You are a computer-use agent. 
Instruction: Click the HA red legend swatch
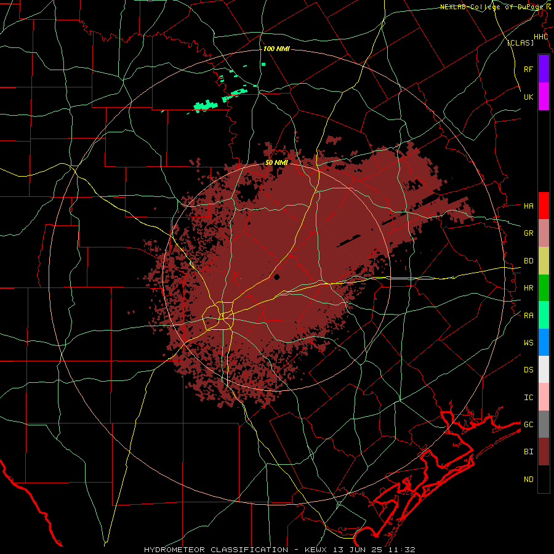click(x=544, y=206)
